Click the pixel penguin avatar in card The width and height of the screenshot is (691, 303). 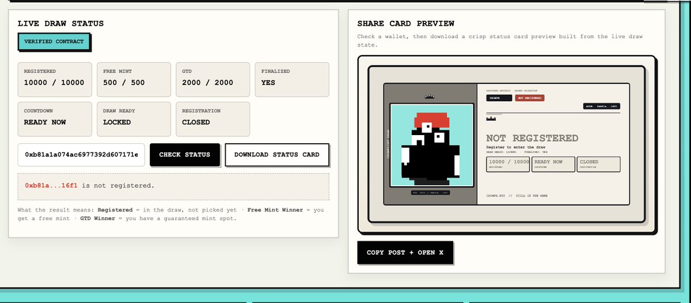click(432, 145)
